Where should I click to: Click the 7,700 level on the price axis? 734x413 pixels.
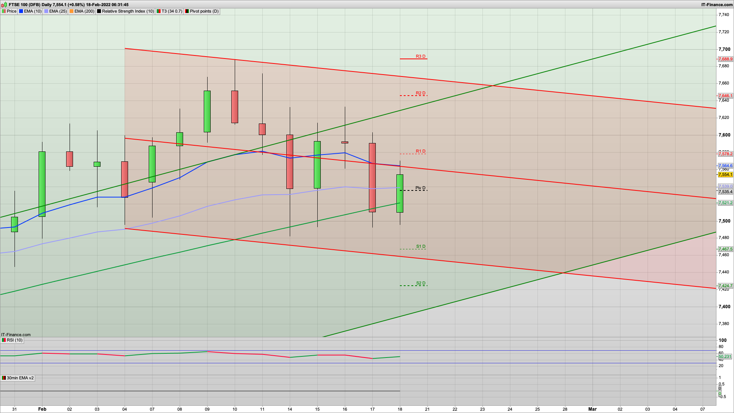pyautogui.click(x=724, y=49)
